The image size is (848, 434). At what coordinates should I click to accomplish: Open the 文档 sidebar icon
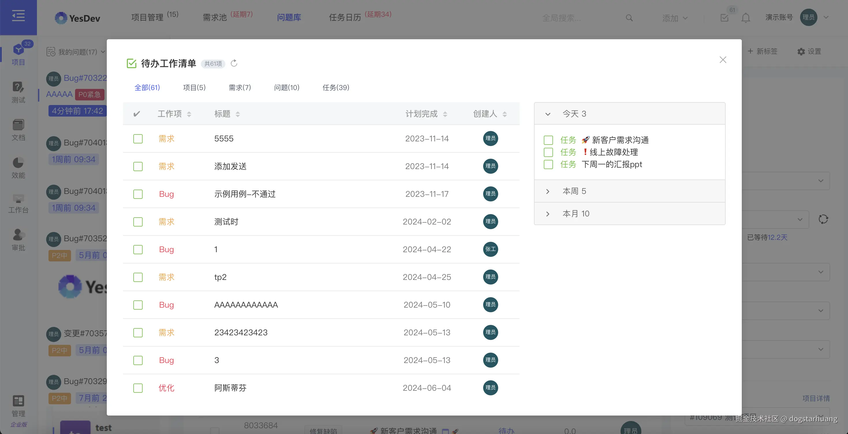18,130
